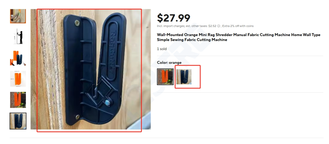Select thumbnail of orange cutter on brick
The image size is (329, 144).
[18, 100]
